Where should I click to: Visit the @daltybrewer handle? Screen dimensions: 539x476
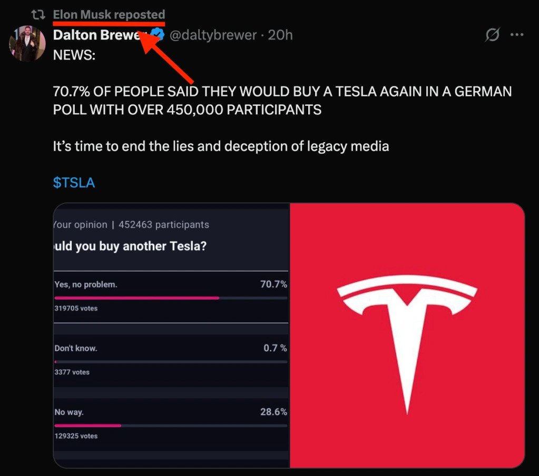tap(213, 35)
